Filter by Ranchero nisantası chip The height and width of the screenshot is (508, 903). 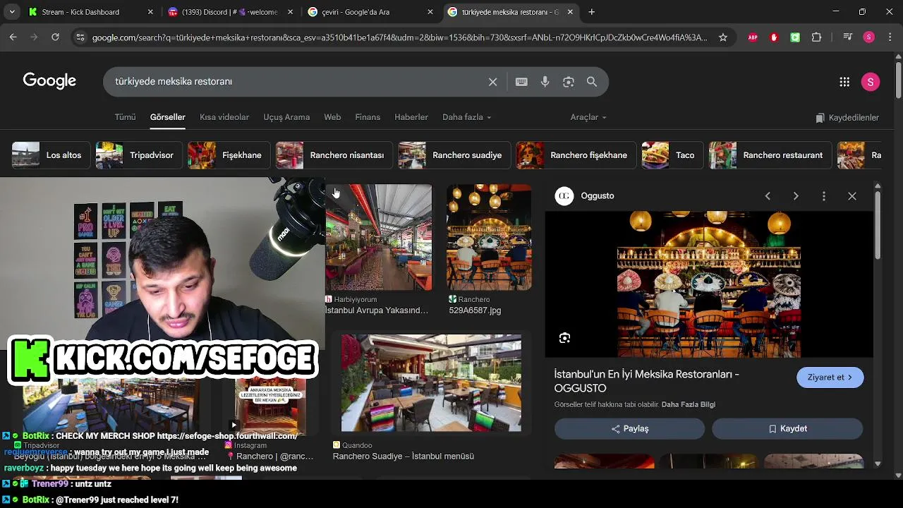(x=333, y=155)
